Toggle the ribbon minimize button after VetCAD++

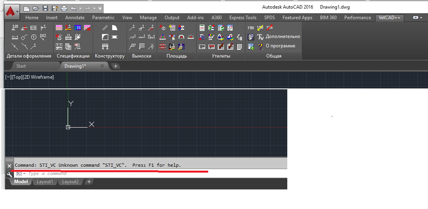(x=415, y=18)
